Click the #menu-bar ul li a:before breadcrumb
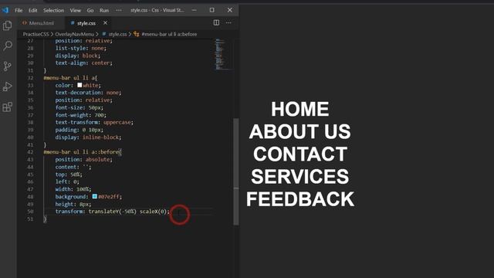Viewport: 494px width, 278px height. (169, 34)
